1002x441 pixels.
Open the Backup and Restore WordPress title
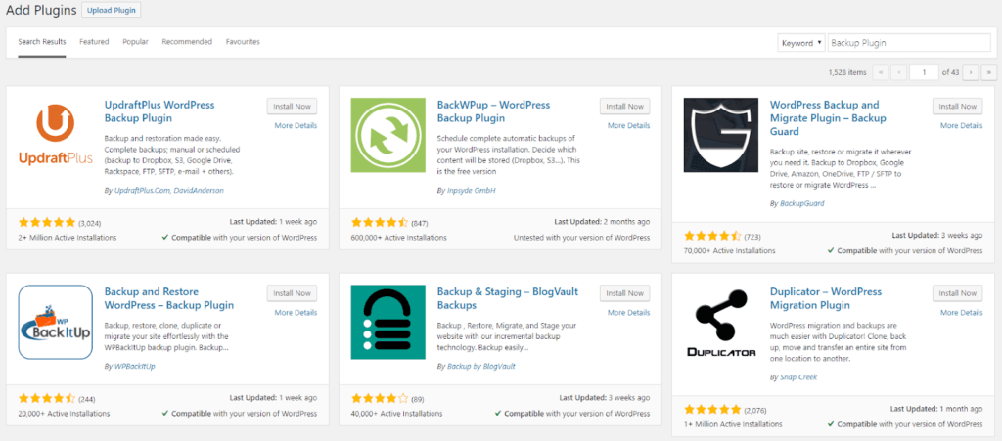pyautogui.click(x=168, y=298)
